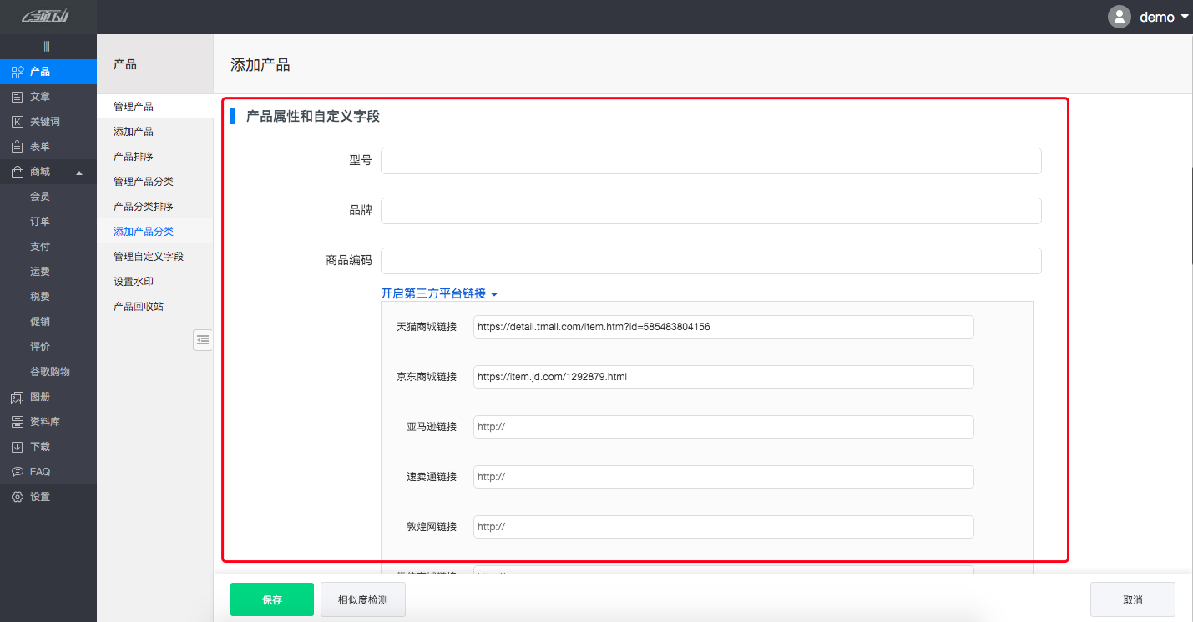Click the 文章 article icon
The image size is (1193, 622).
(18, 97)
